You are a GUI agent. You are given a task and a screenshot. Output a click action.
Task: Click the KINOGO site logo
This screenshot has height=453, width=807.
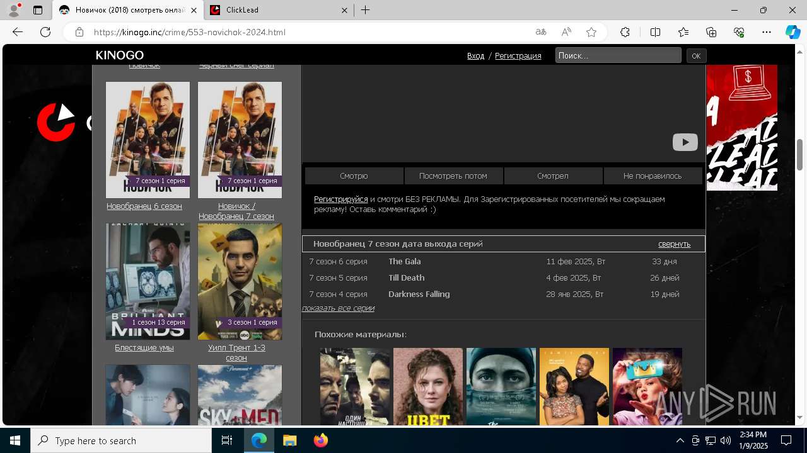[x=120, y=55]
